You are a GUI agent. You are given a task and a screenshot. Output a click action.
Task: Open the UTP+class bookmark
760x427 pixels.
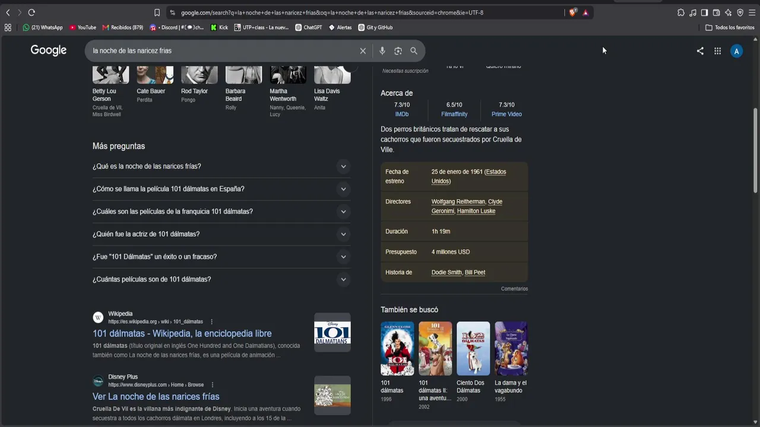[261, 27]
